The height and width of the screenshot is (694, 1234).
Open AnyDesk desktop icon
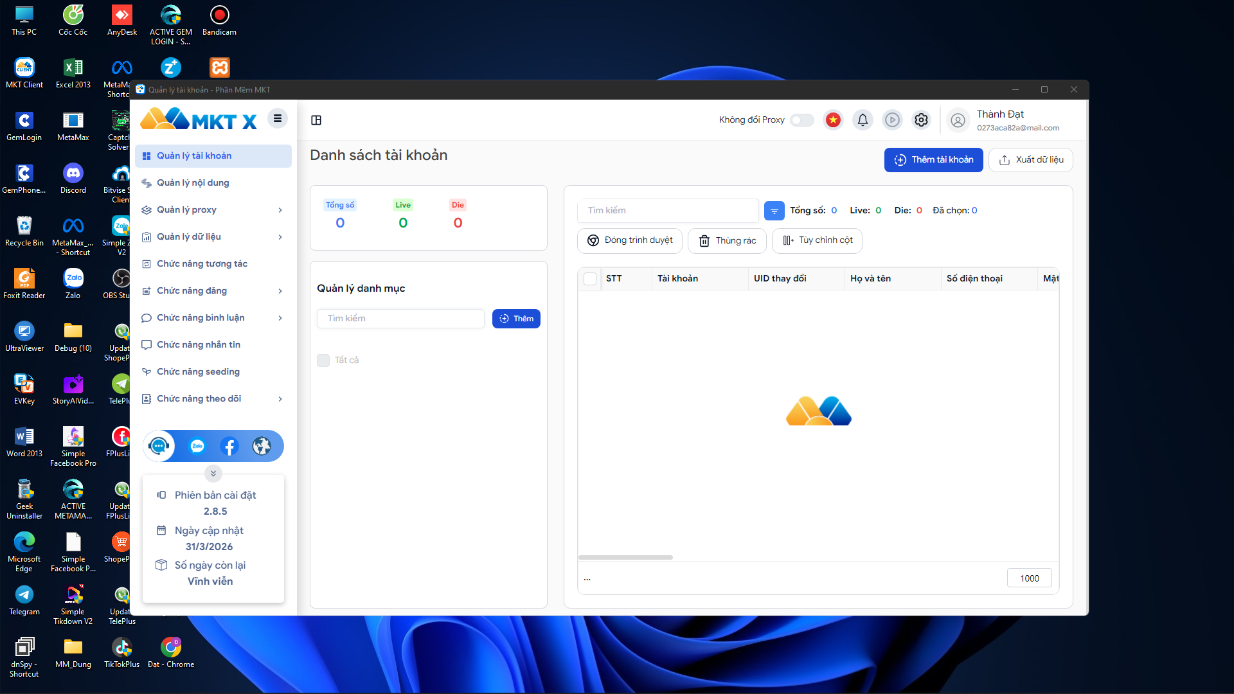(122, 21)
